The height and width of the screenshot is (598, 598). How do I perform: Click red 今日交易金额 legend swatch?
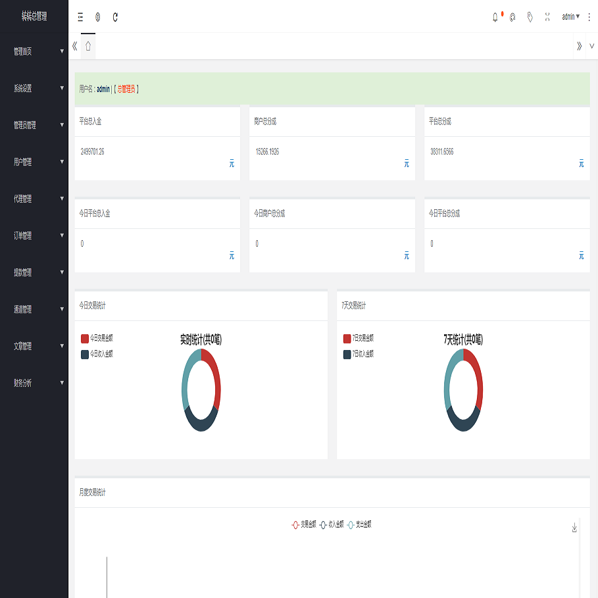click(x=85, y=338)
